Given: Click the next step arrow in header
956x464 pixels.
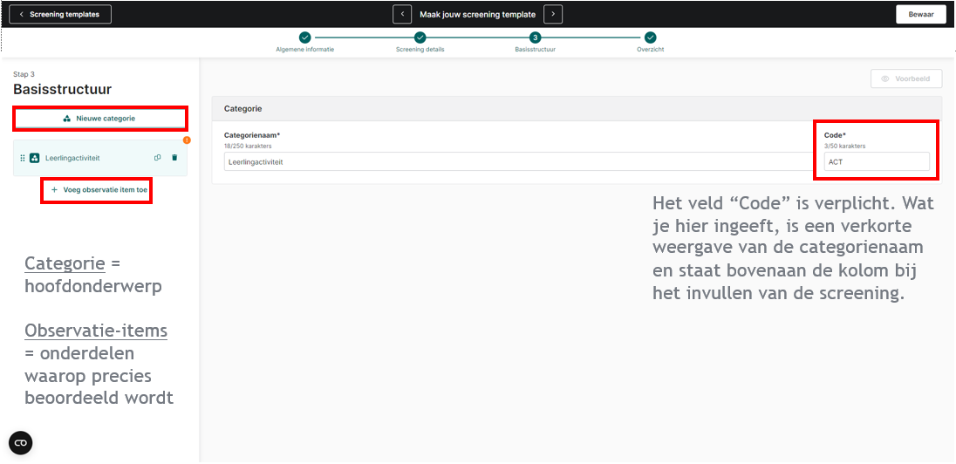Looking at the screenshot, I should pyautogui.click(x=553, y=14).
